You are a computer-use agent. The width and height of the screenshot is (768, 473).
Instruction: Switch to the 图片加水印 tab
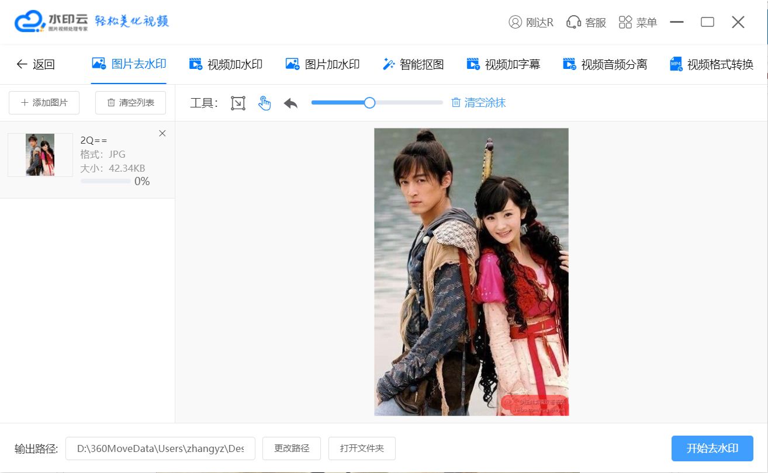coord(323,64)
